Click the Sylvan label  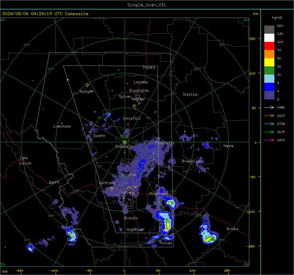point(125,96)
